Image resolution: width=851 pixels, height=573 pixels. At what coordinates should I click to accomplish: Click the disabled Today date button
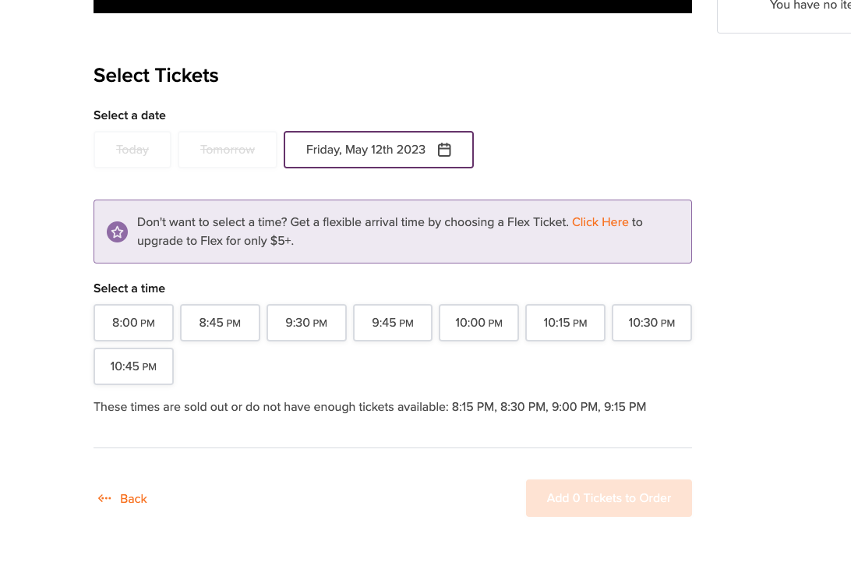tap(132, 150)
